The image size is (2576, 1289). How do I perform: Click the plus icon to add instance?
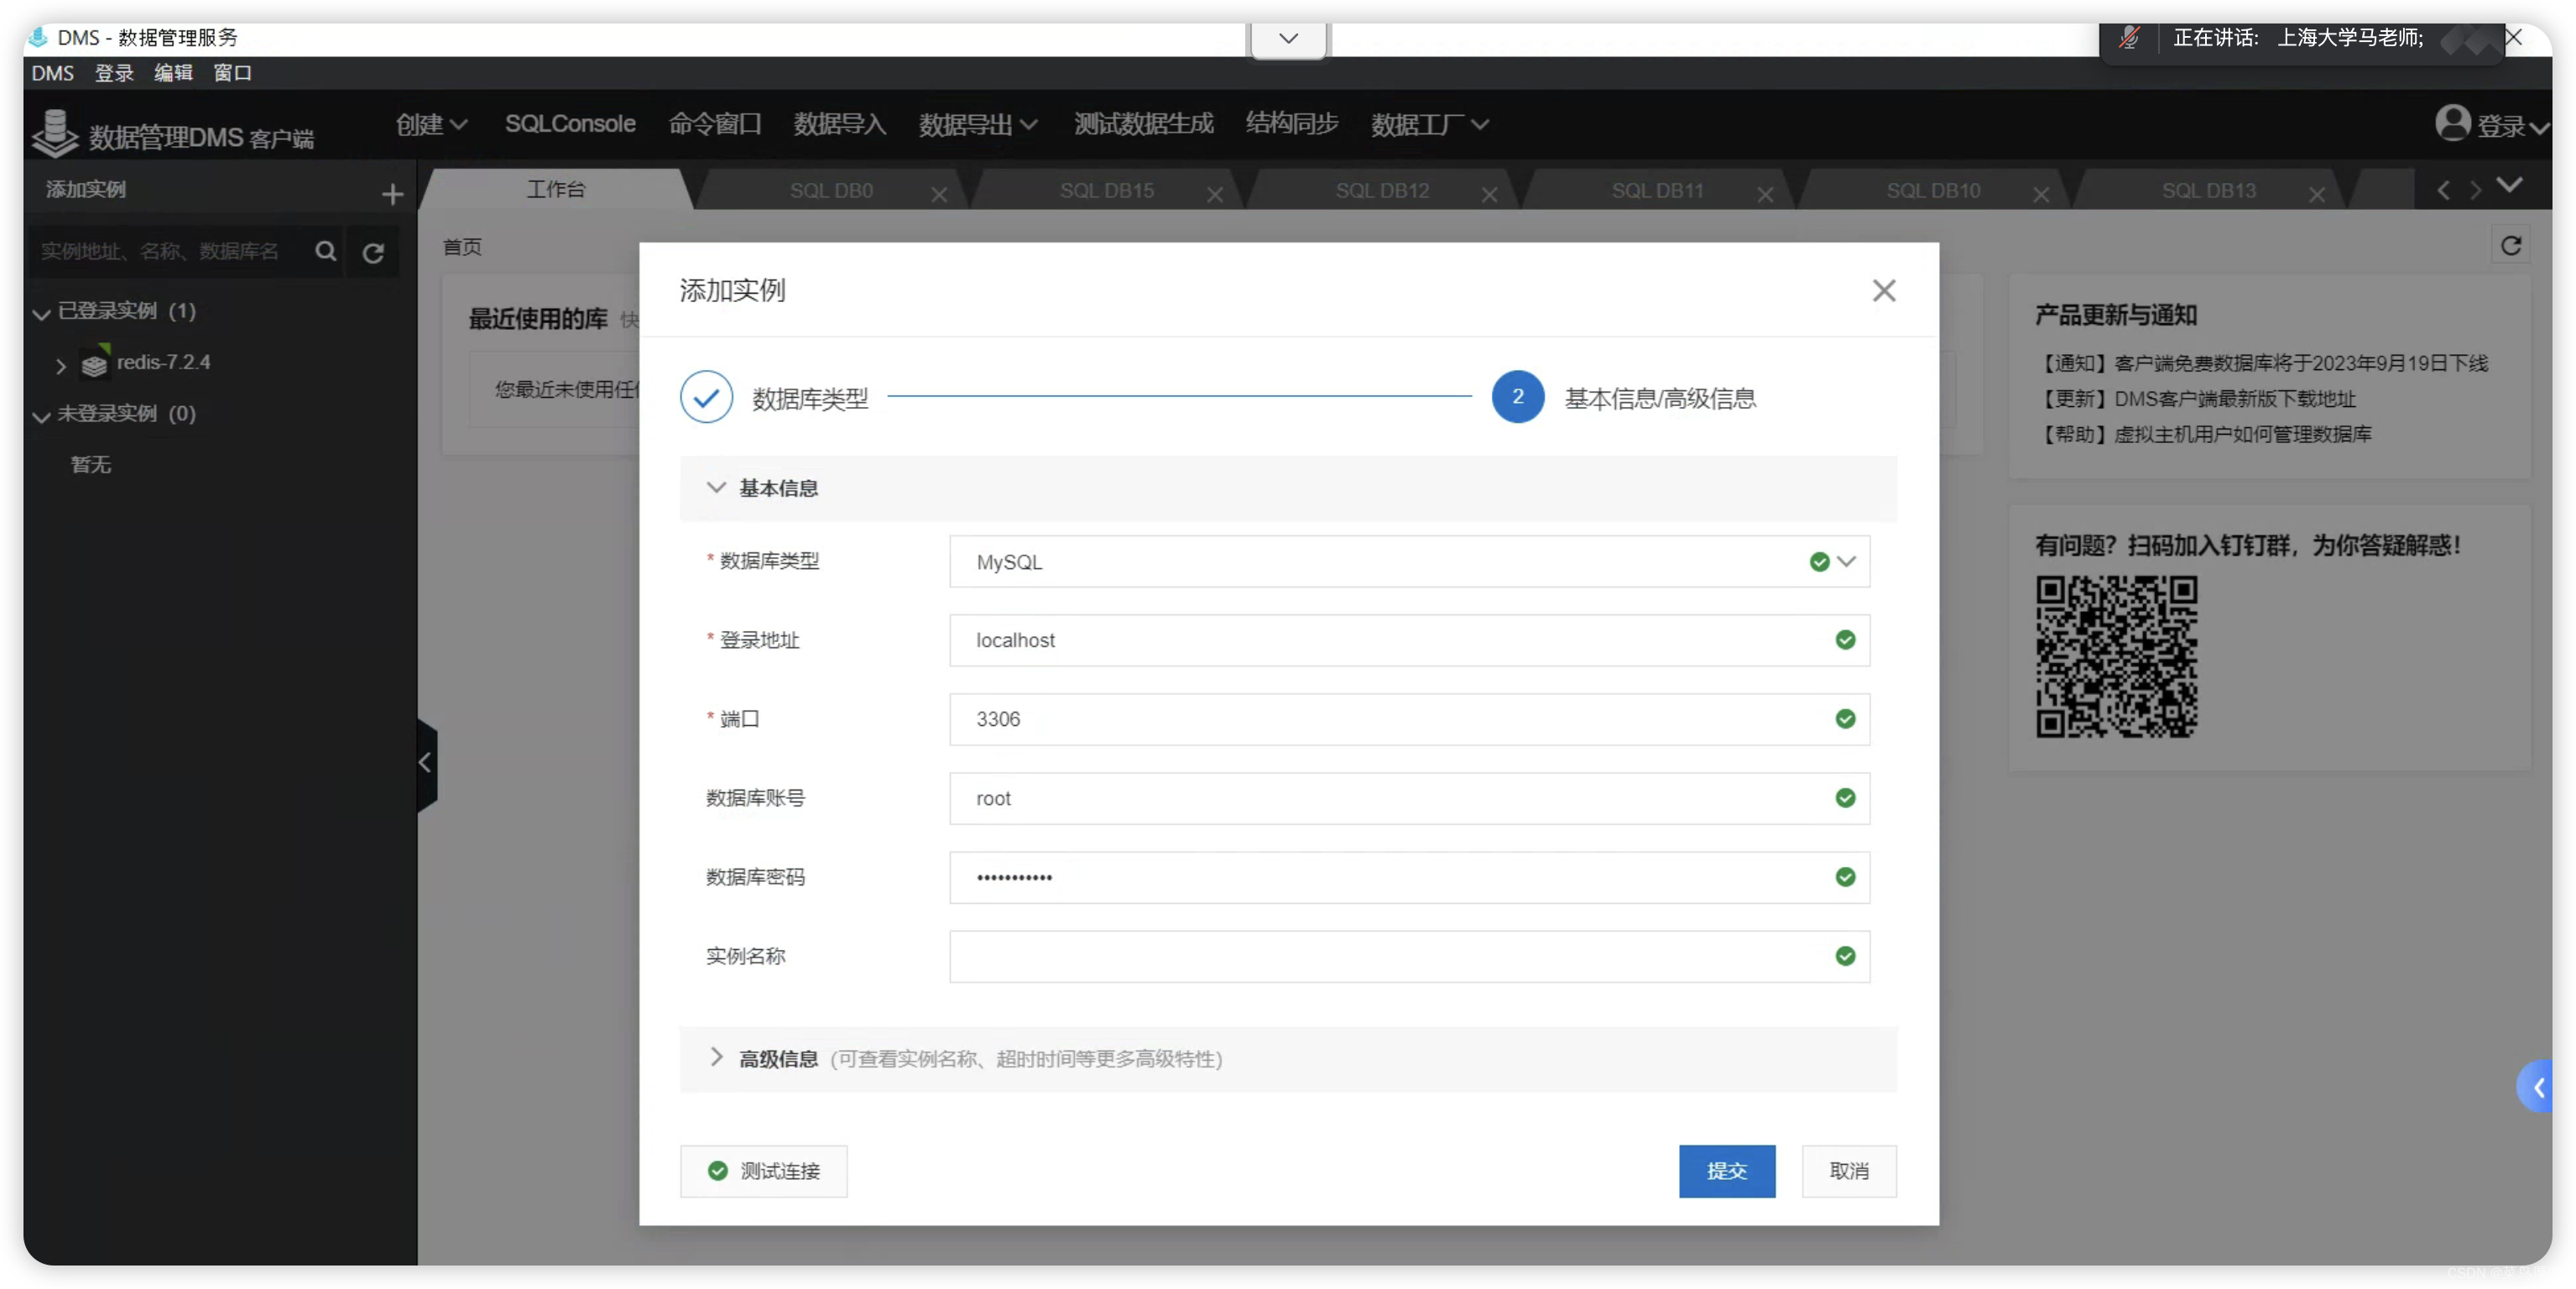[392, 193]
